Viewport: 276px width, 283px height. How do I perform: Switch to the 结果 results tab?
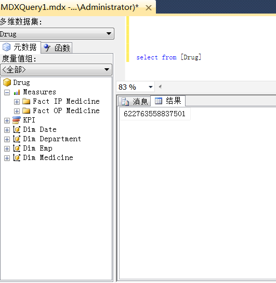coord(168,101)
